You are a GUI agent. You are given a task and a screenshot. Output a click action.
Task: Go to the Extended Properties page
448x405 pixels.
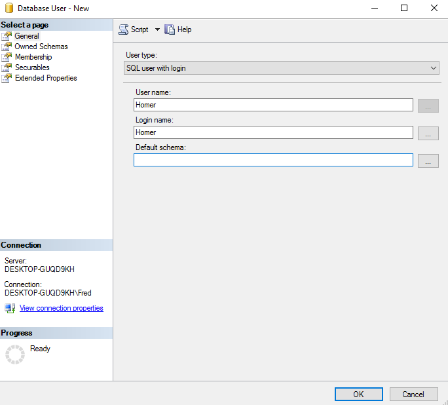(46, 78)
